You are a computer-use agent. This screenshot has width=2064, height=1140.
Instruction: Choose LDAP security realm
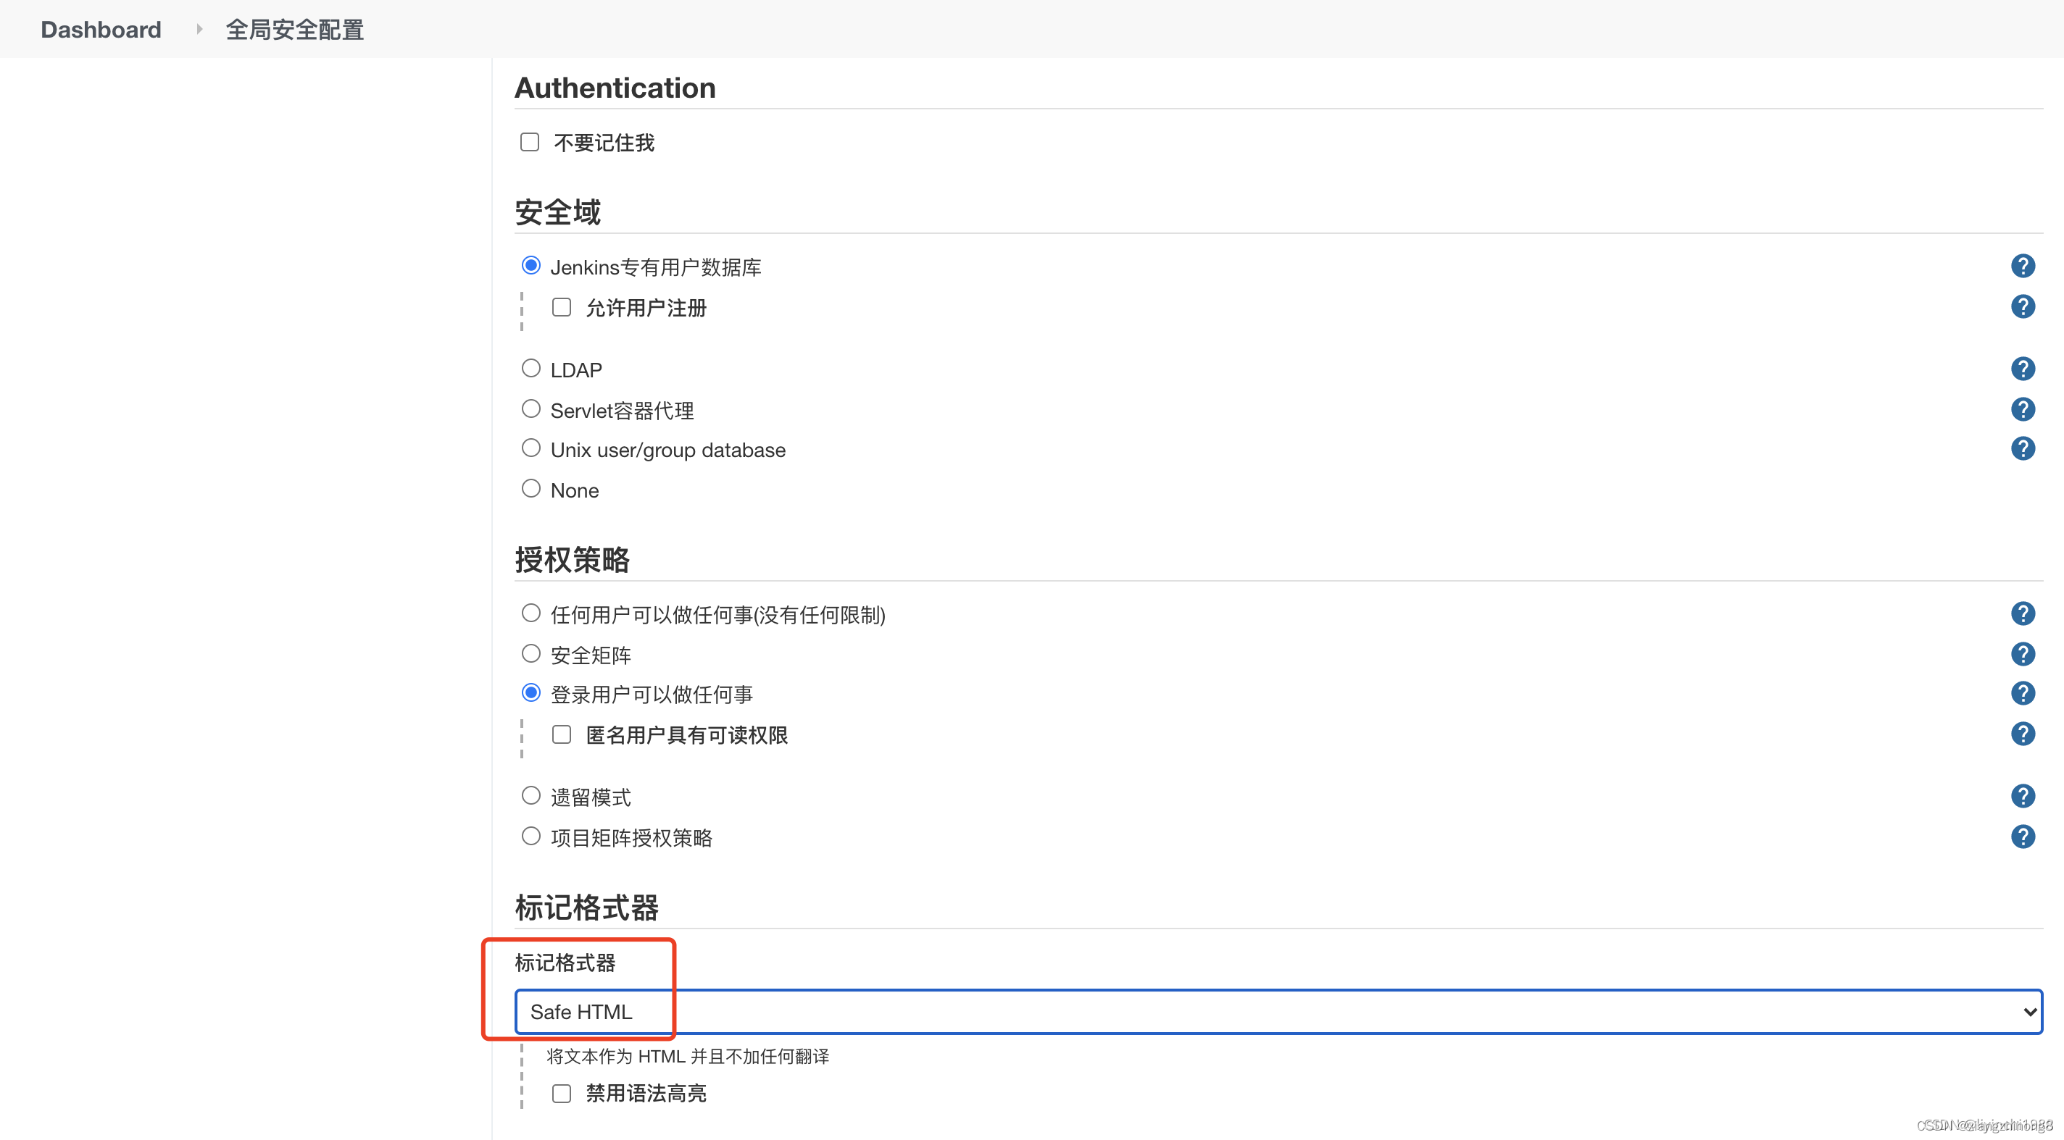click(x=530, y=368)
